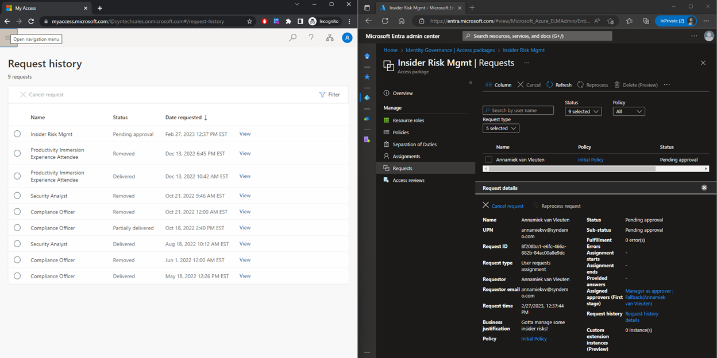Reload the Entra admin center page

pyautogui.click(x=385, y=21)
